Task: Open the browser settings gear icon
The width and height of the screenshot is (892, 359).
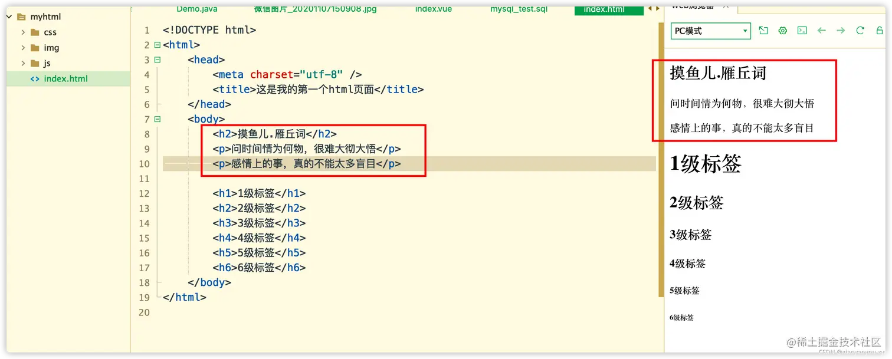Action: coord(783,31)
